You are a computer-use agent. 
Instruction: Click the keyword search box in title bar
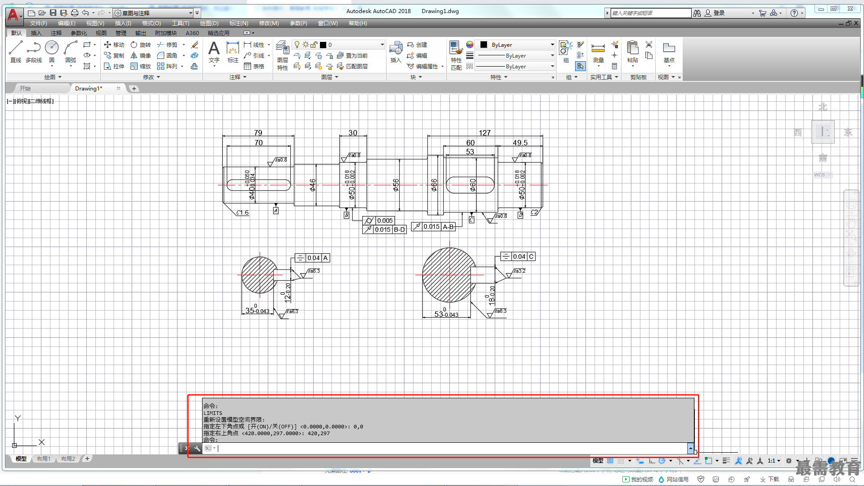pos(650,13)
